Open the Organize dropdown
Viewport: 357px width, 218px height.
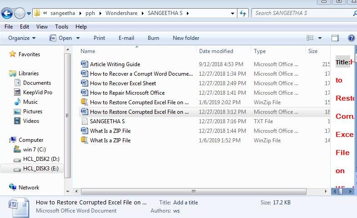tap(22, 38)
